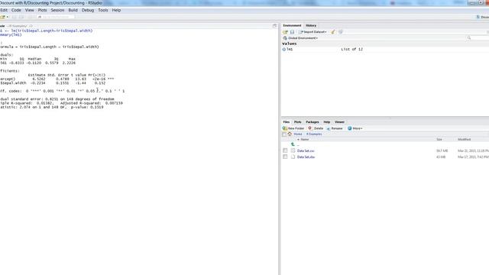Expand the lm1 object in Environment
The height and width of the screenshot is (275, 489).
click(x=284, y=49)
